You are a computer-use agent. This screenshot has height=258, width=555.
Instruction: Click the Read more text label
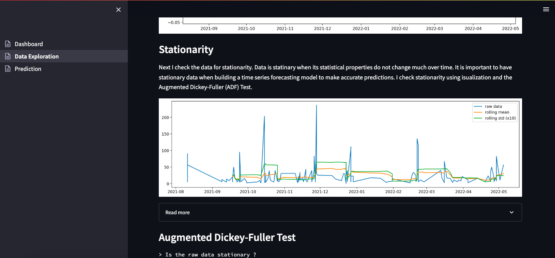tap(177, 212)
